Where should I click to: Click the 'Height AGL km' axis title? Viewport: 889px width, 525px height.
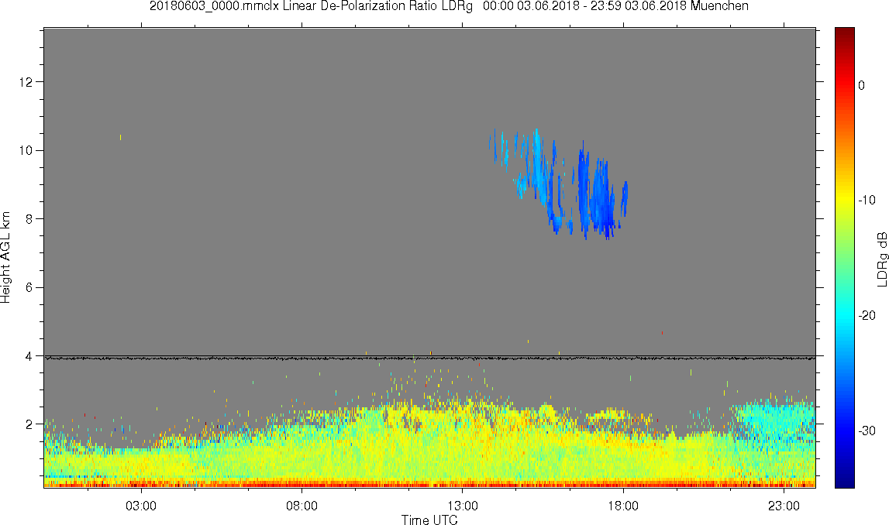click(x=5, y=257)
